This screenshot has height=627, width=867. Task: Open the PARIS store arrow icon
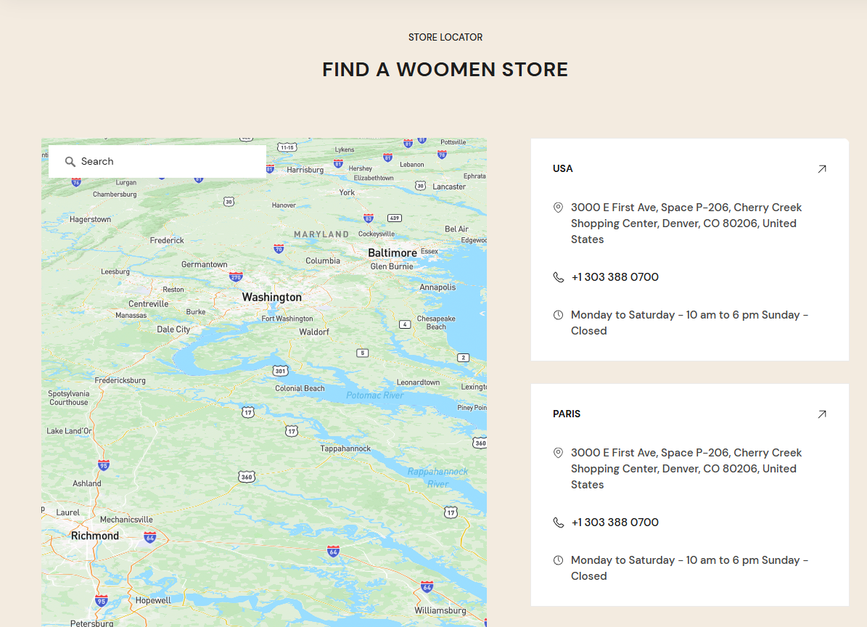coord(821,414)
